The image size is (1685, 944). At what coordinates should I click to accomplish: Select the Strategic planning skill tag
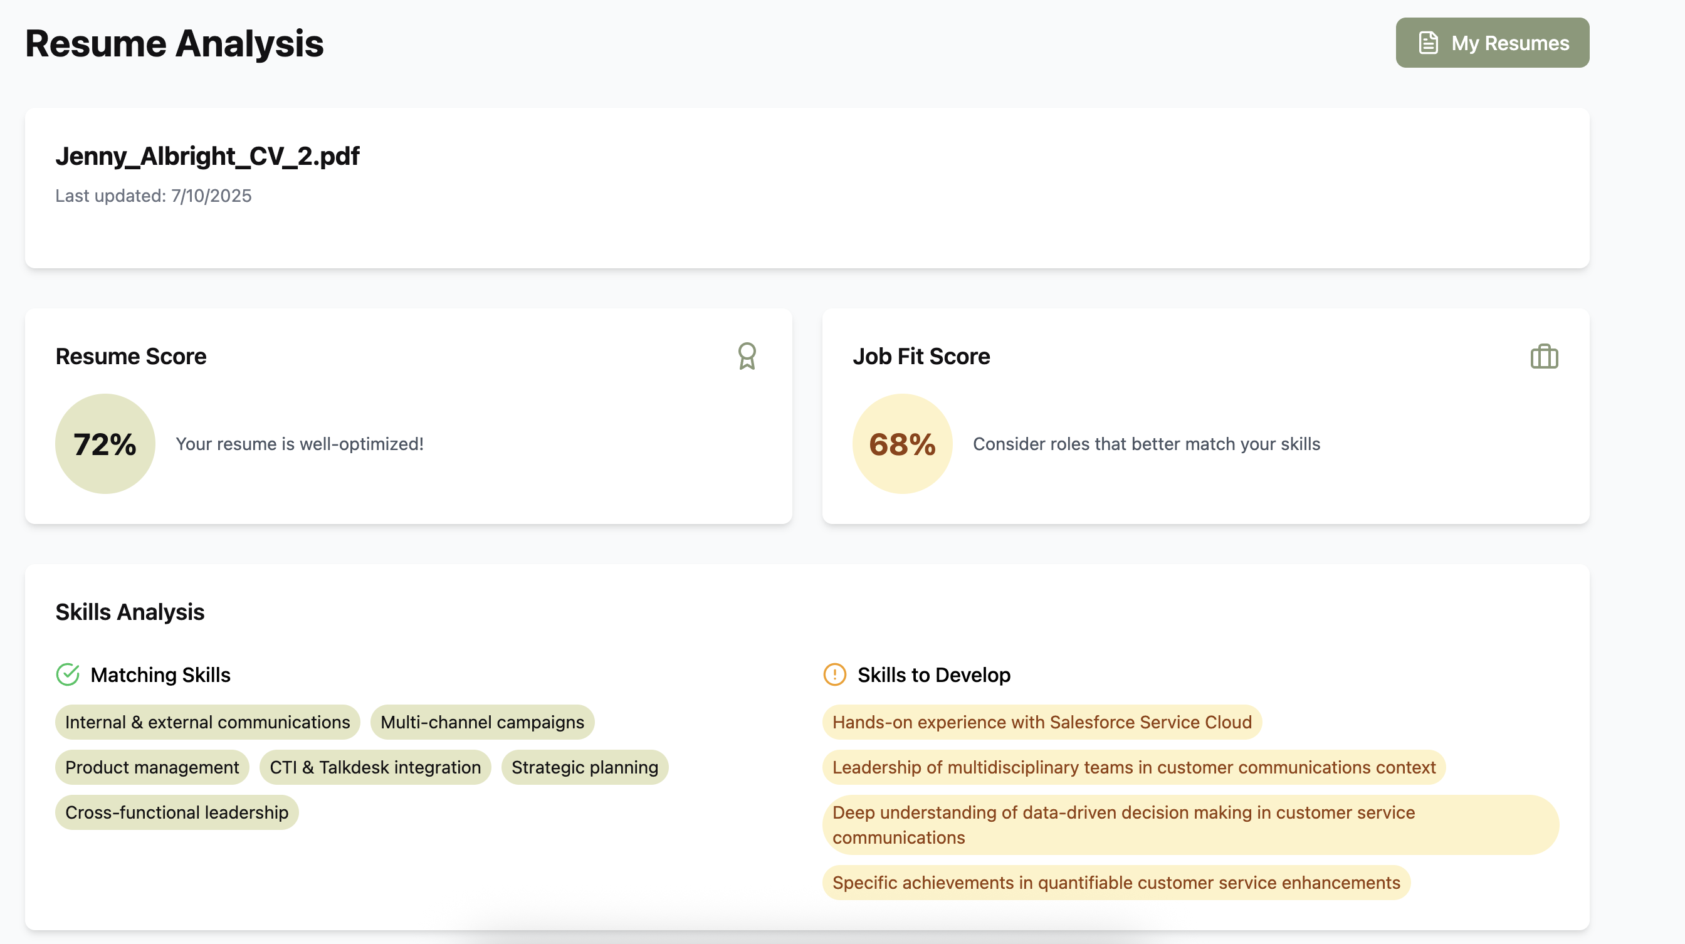[x=584, y=767]
